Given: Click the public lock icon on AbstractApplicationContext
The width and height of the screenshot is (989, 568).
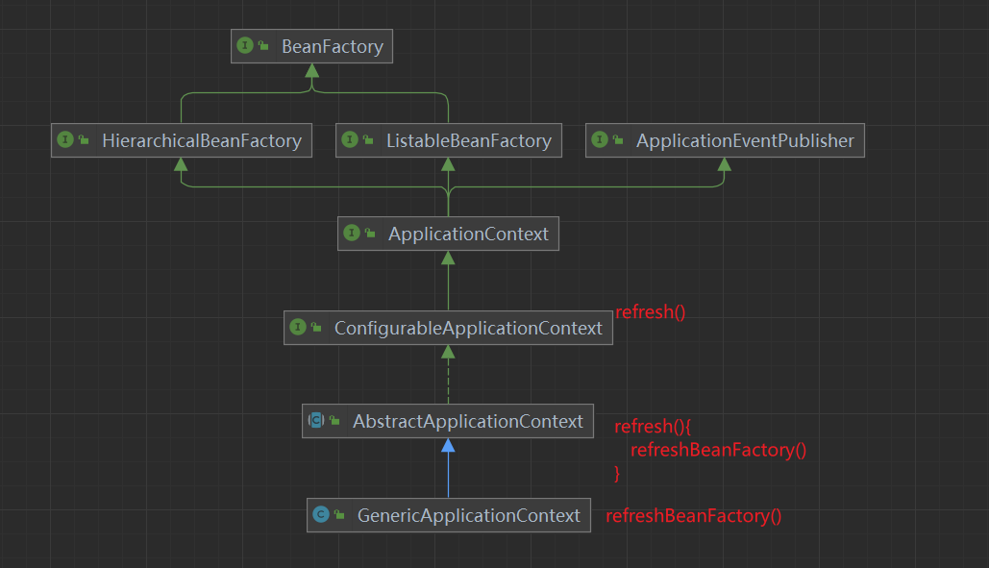Looking at the screenshot, I should tap(334, 421).
